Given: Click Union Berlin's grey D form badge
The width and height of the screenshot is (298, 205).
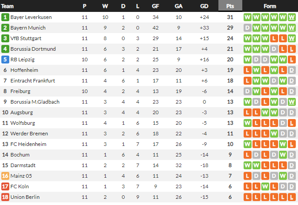Looking at the screenshot, I should pyautogui.click(x=292, y=197).
